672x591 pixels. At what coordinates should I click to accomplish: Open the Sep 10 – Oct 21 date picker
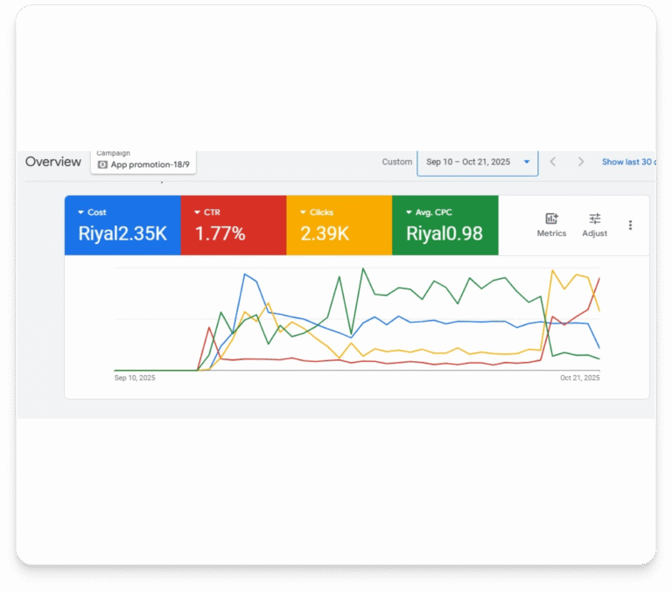tap(478, 162)
